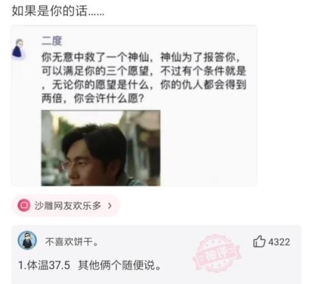The height and width of the screenshot is (284, 309).
Task: Tap the comment text 1.体温37.5
Action: click(x=44, y=265)
